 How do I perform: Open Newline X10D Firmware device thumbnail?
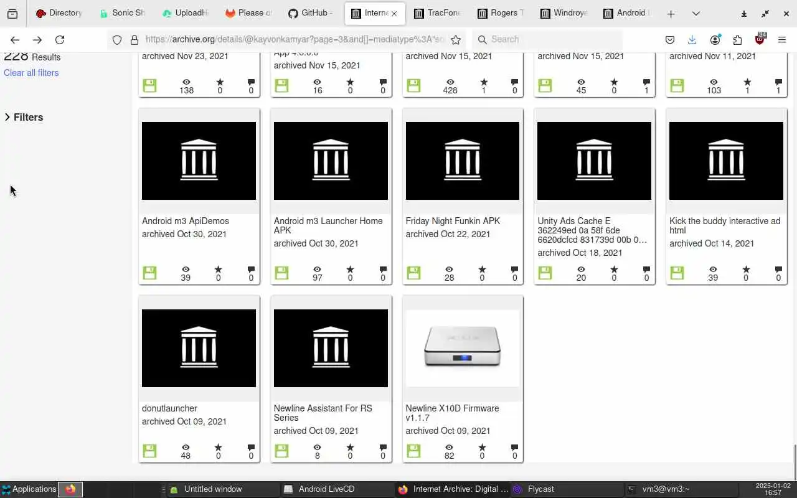463,348
